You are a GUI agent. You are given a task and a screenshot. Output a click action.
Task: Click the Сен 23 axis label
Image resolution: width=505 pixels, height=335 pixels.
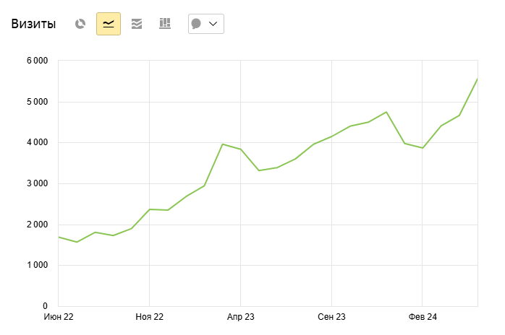click(331, 317)
